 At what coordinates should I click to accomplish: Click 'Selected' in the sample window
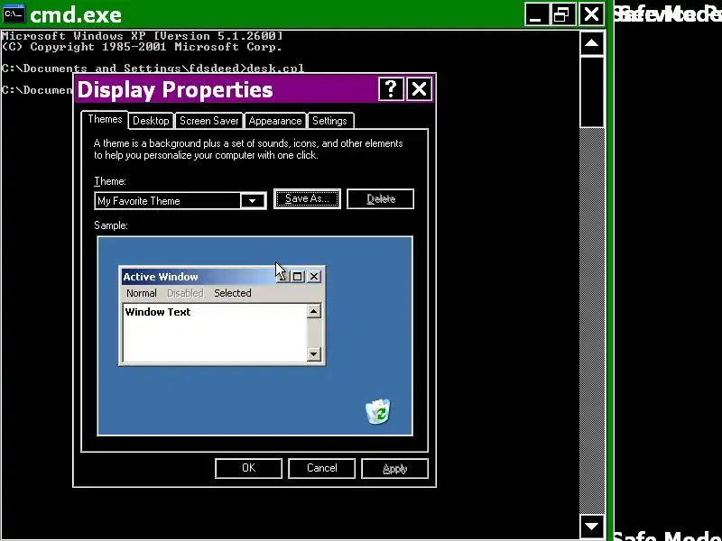point(233,293)
